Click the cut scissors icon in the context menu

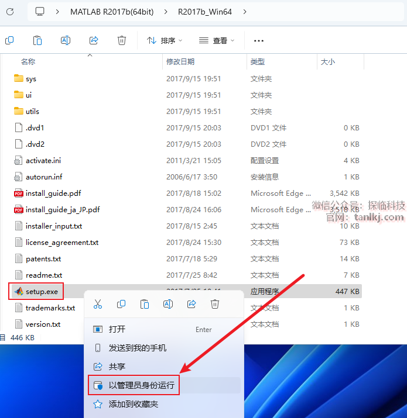[x=98, y=304]
